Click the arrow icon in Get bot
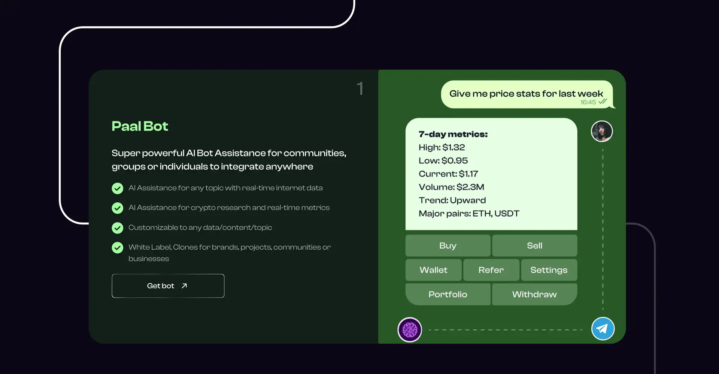The height and width of the screenshot is (374, 719). click(184, 286)
